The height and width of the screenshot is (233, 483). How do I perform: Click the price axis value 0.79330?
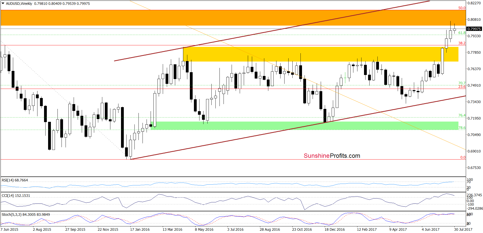(x=474, y=36)
